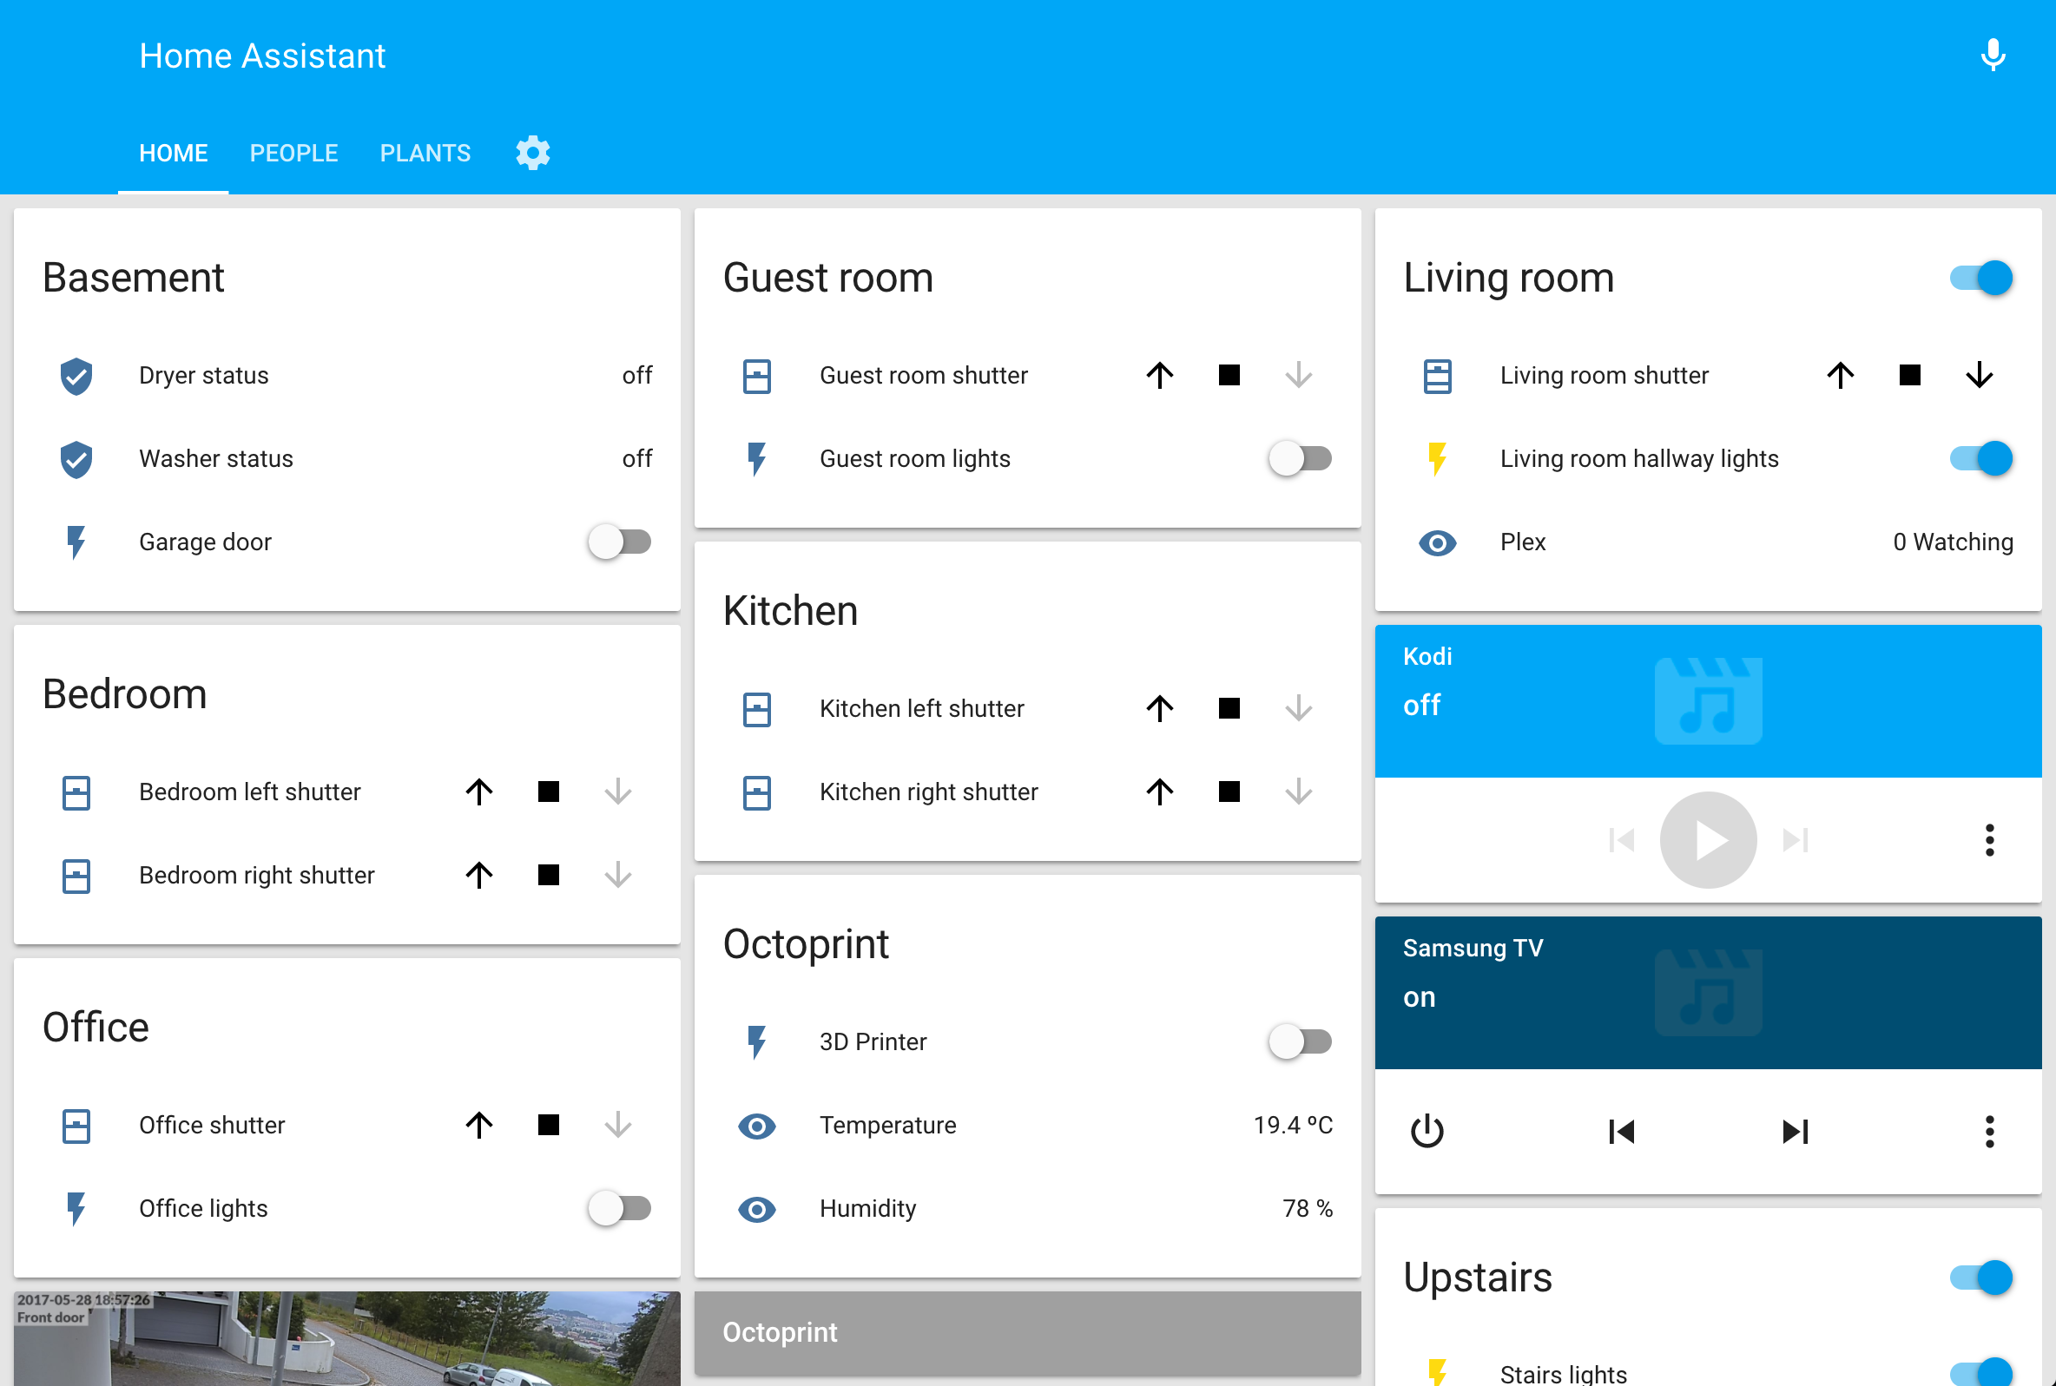Turn on Guest room lights

coord(1299,459)
